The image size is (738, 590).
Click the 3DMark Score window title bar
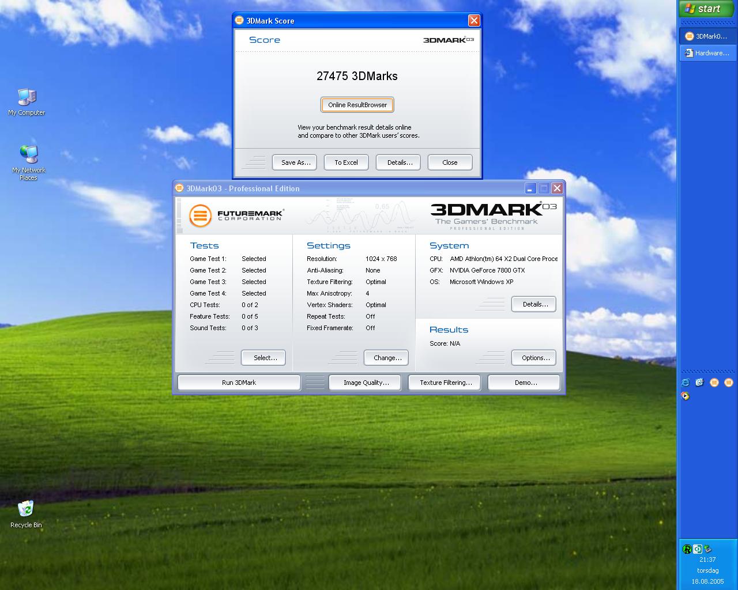pos(357,21)
